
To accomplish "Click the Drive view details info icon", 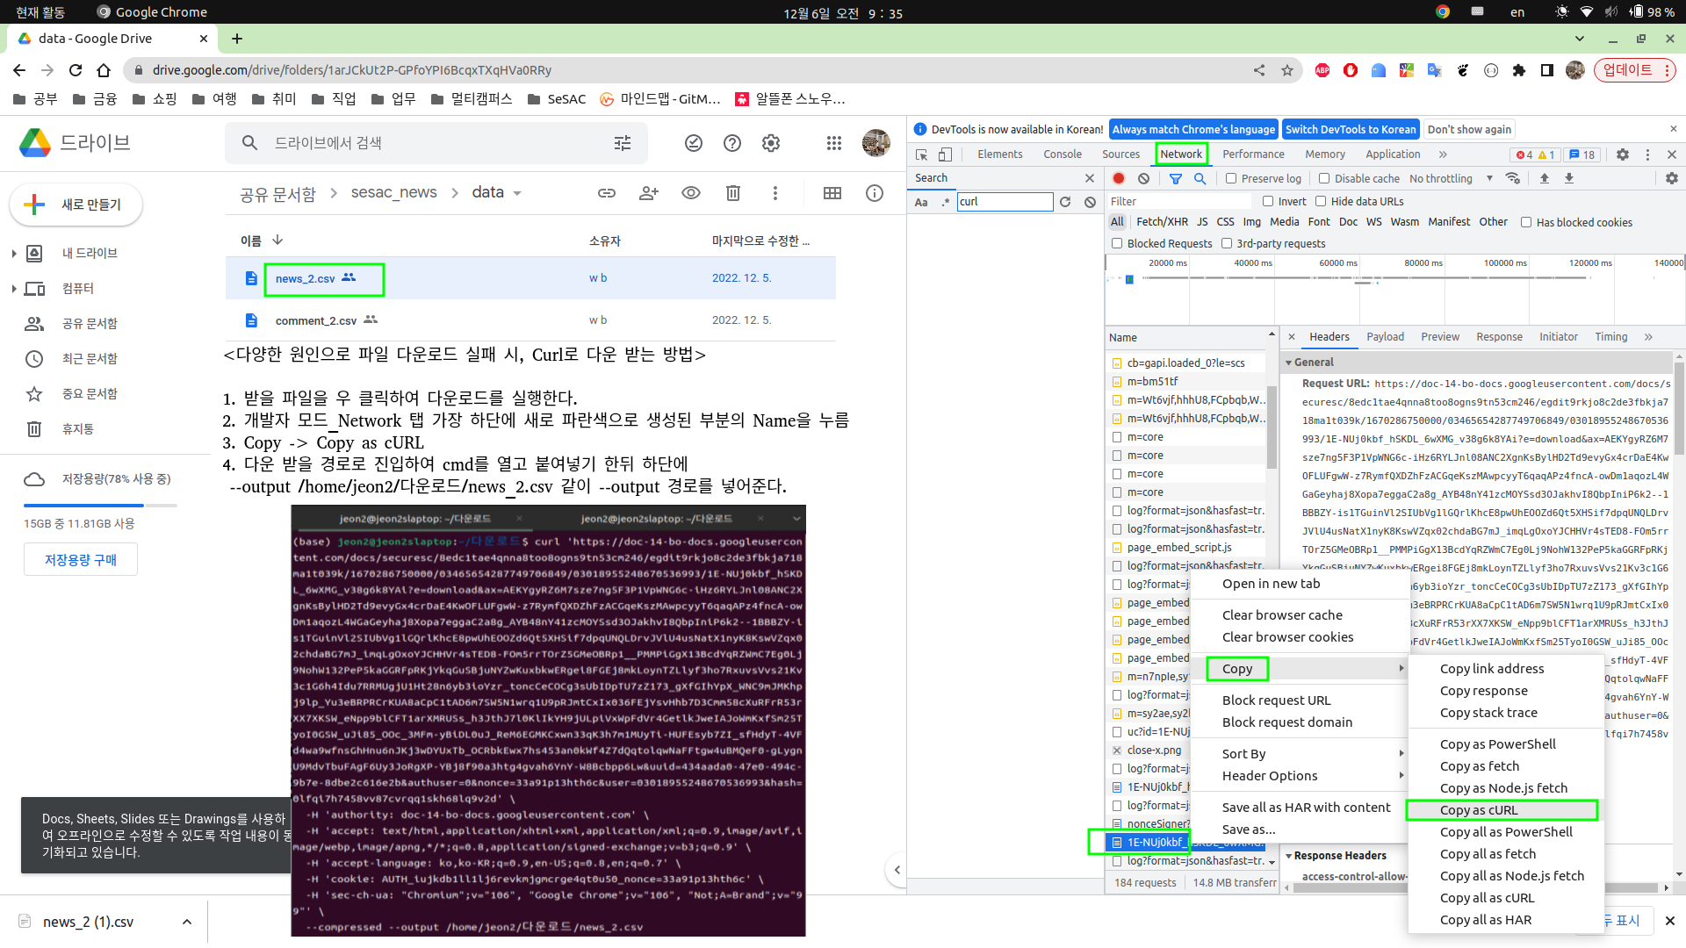I will click(x=875, y=193).
